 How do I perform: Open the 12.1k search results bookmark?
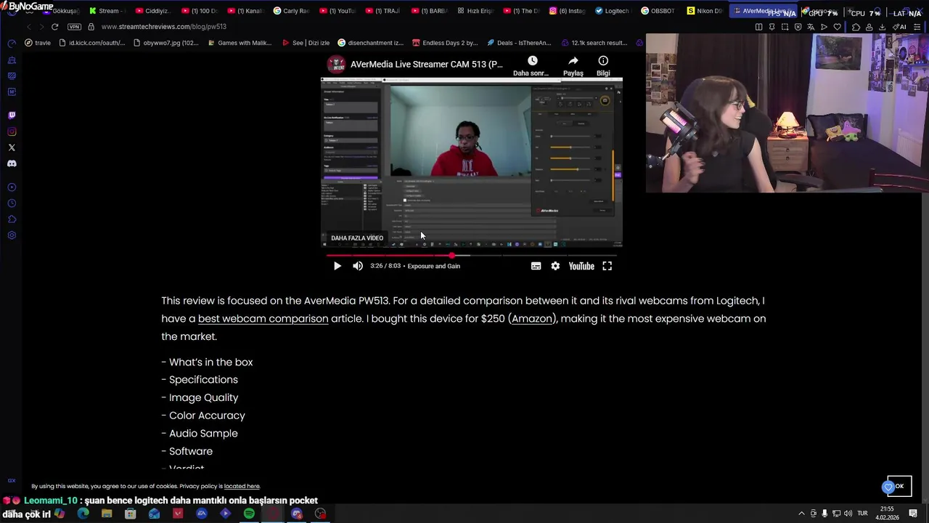point(594,43)
